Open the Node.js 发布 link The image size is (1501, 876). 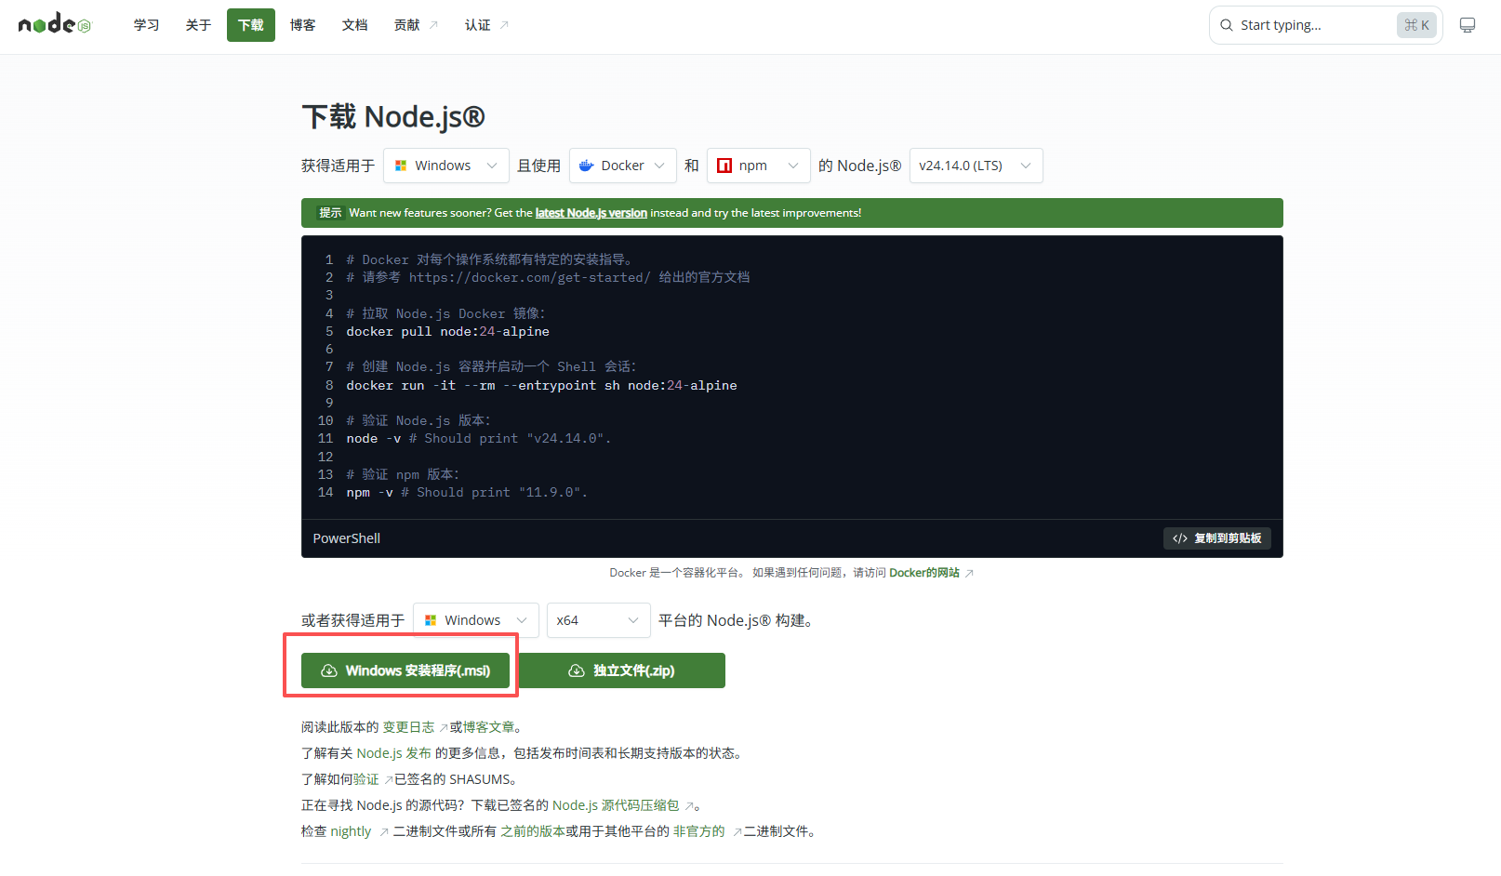coord(394,753)
